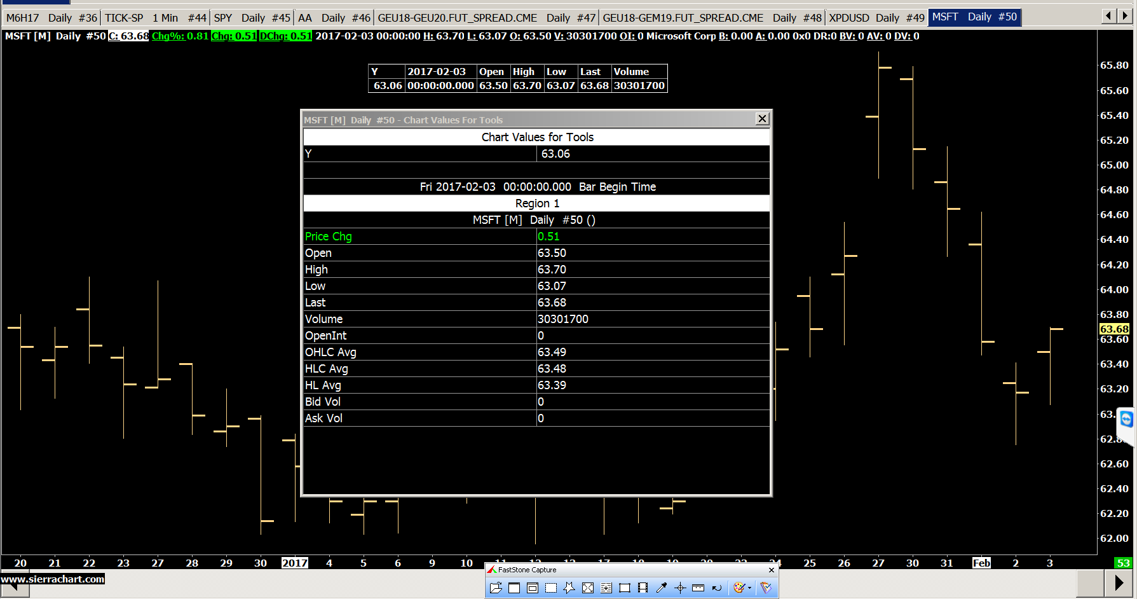Image resolution: width=1137 pixels, height=599 pixels.
Task: Open the www.sierrachart.com link
Action: 52,579
